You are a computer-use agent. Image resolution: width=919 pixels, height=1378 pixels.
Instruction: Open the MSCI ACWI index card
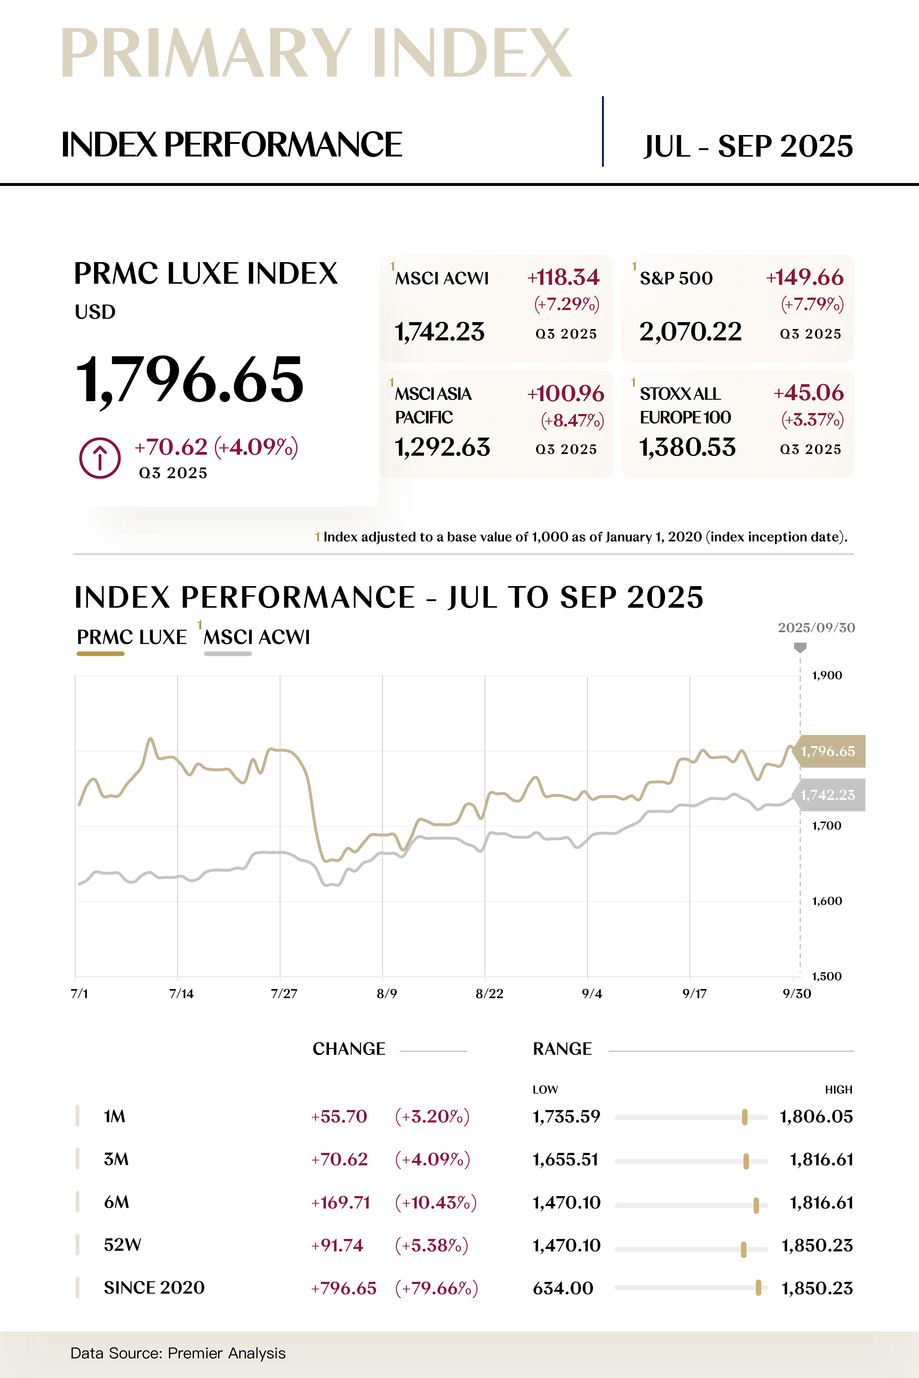(x=496, y=307)
